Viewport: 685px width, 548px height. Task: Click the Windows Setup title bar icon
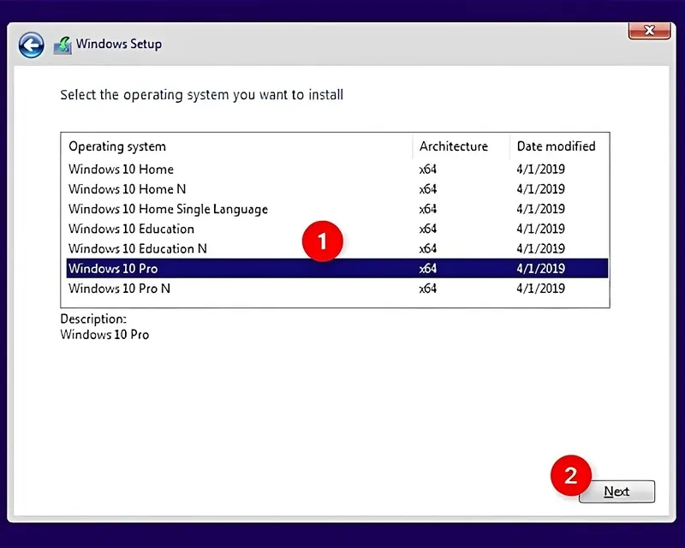62,43
